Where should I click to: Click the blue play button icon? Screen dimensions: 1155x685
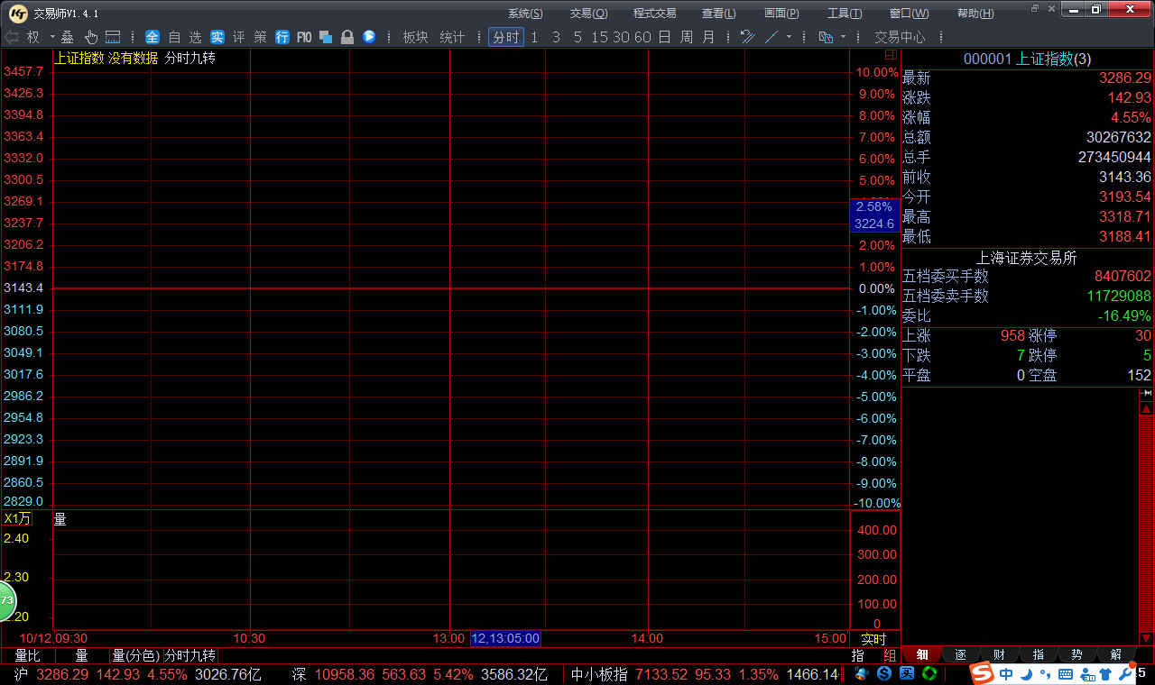tap(369, 37)
